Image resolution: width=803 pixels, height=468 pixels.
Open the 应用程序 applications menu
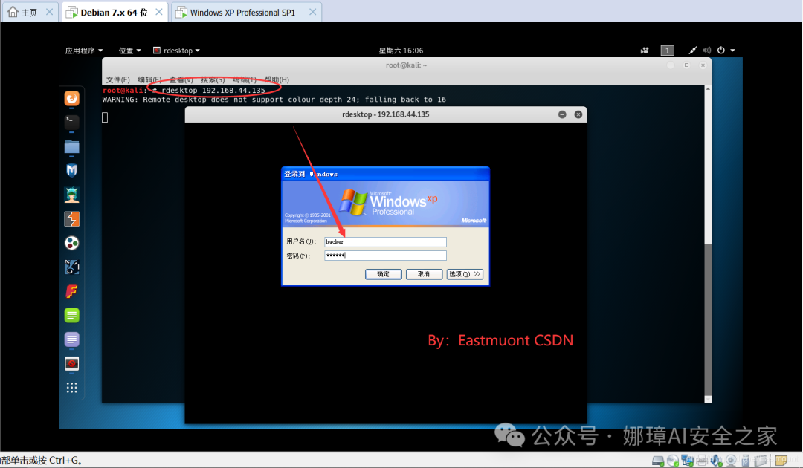point(84,50)
